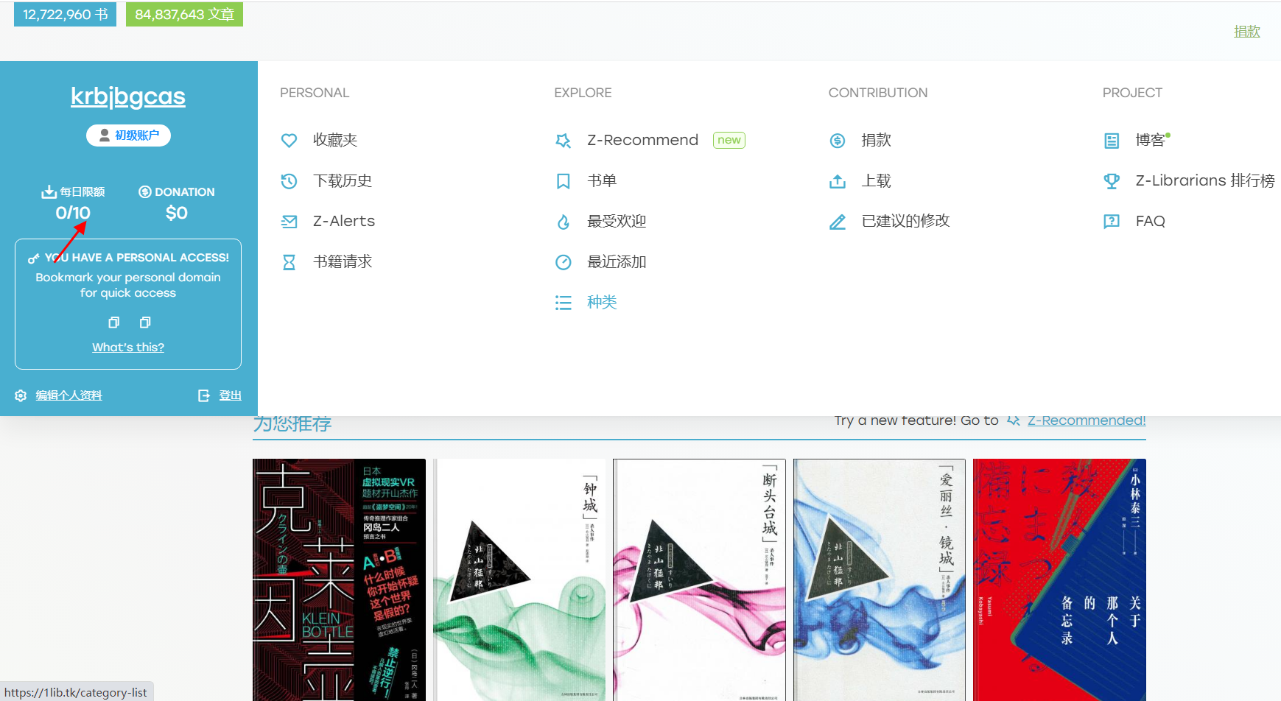Click the download icon beside 每日限额

pos(49,192)
